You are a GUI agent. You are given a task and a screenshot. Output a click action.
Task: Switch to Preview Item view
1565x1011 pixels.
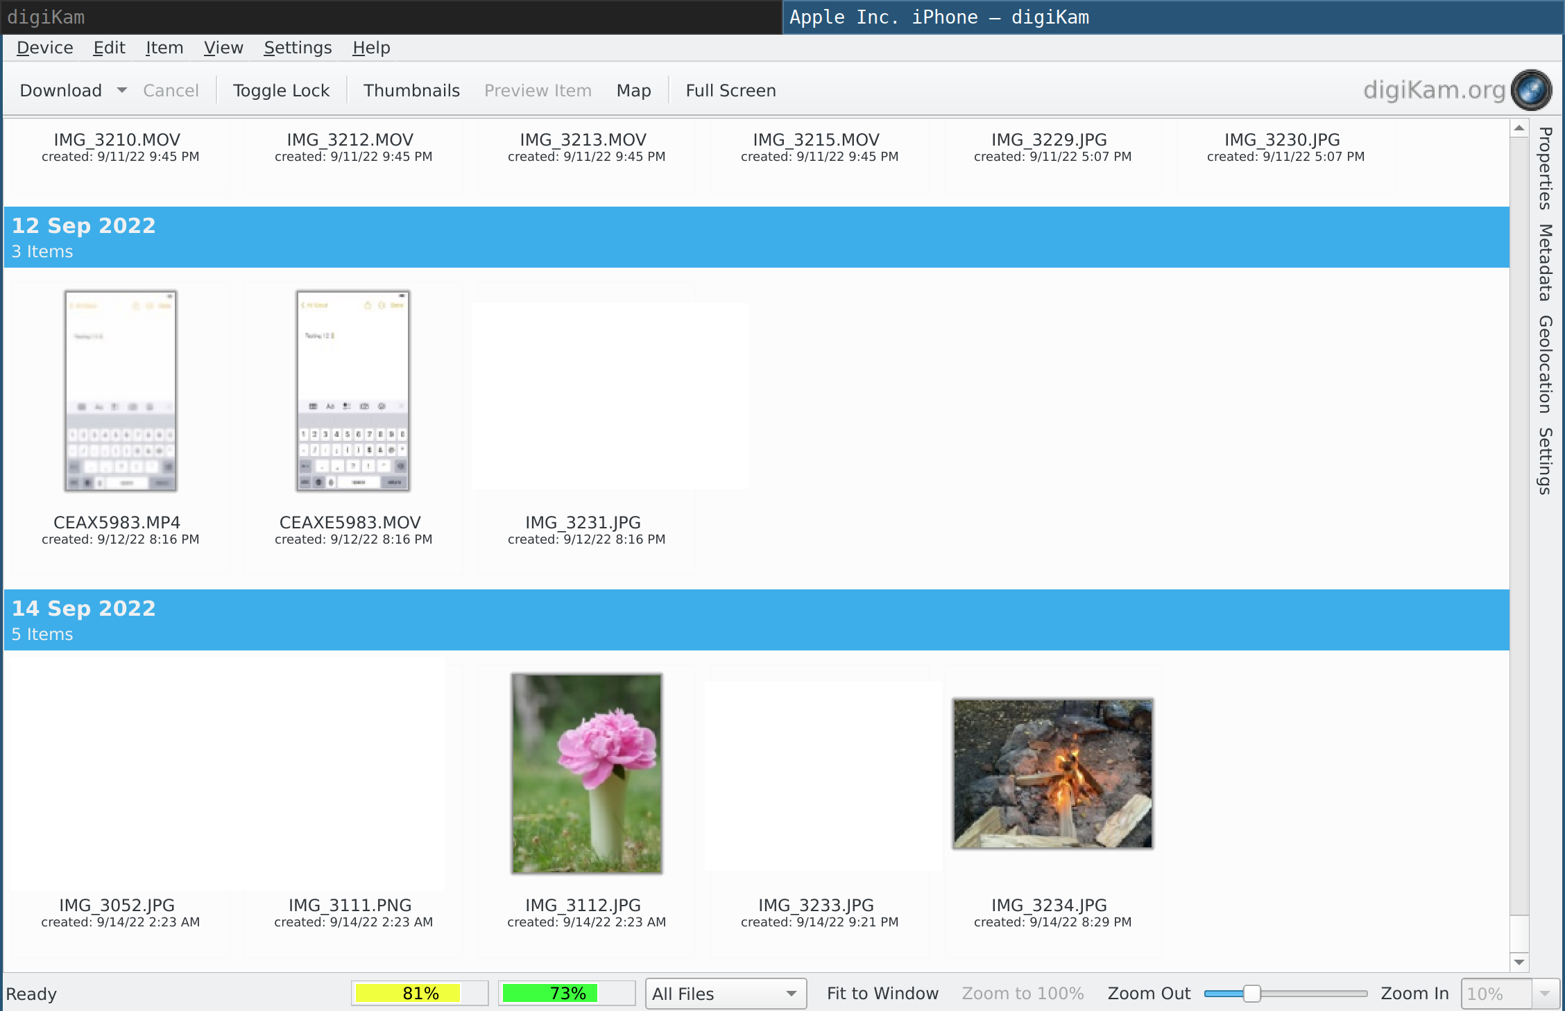pos(538,90)
